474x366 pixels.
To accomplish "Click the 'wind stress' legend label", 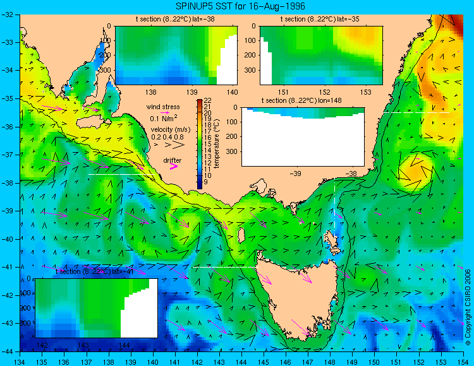I will coord(163,107).
